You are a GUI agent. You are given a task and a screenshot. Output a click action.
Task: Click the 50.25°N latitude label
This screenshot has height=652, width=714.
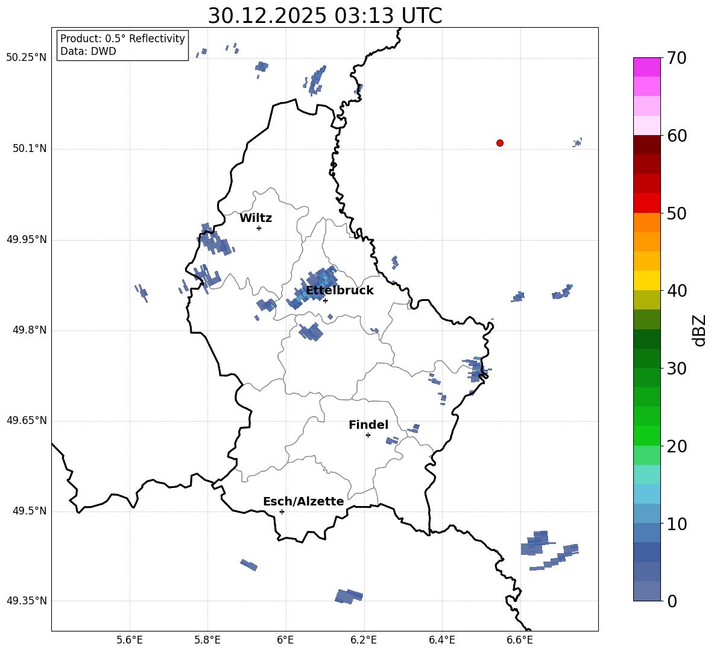(x=27, y=58)
